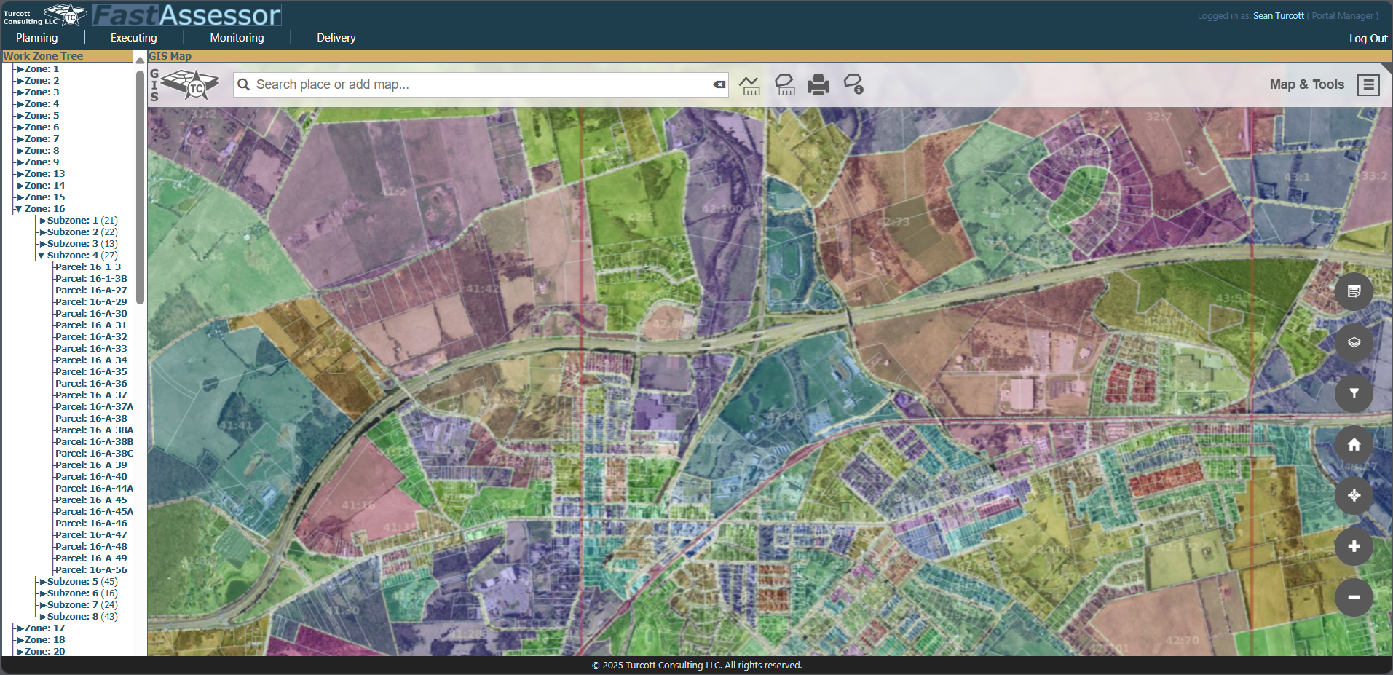
Task: Reset map with the home button
Action: click(1354, 445)
